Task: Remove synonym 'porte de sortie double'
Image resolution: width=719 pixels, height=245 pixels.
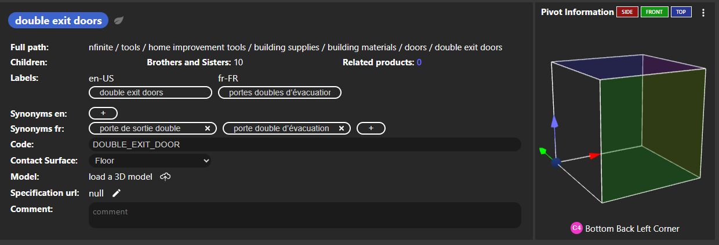Action: pos(208,128)
